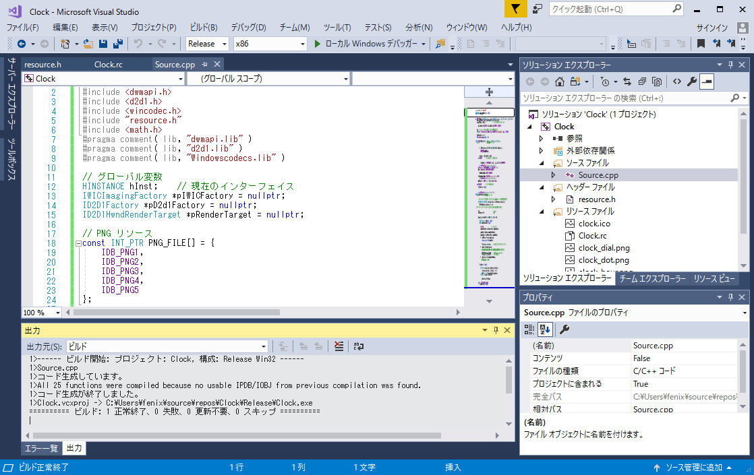Save all files with the double-disk icon
This screenshot has width=754, height=475.
[x=118, y=44]
